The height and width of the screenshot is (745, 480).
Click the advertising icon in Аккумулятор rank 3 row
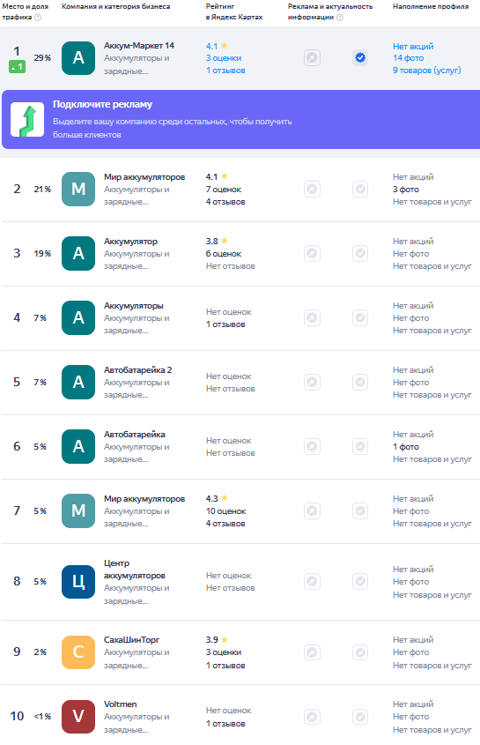[312, 253]
